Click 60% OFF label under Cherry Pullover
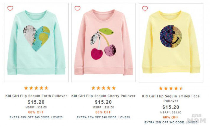The width and height of the screenshot is (210, 127). pyautogui.click(x=104, y=112)
